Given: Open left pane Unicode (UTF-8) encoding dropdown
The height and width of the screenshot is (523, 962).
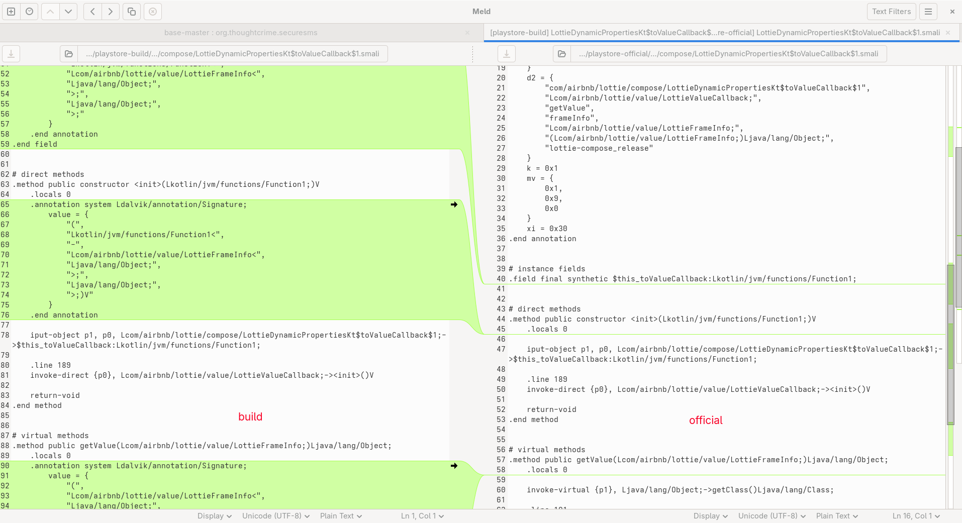Looking at the screenshot, I should pyautogui.click(x=276, y=516).
